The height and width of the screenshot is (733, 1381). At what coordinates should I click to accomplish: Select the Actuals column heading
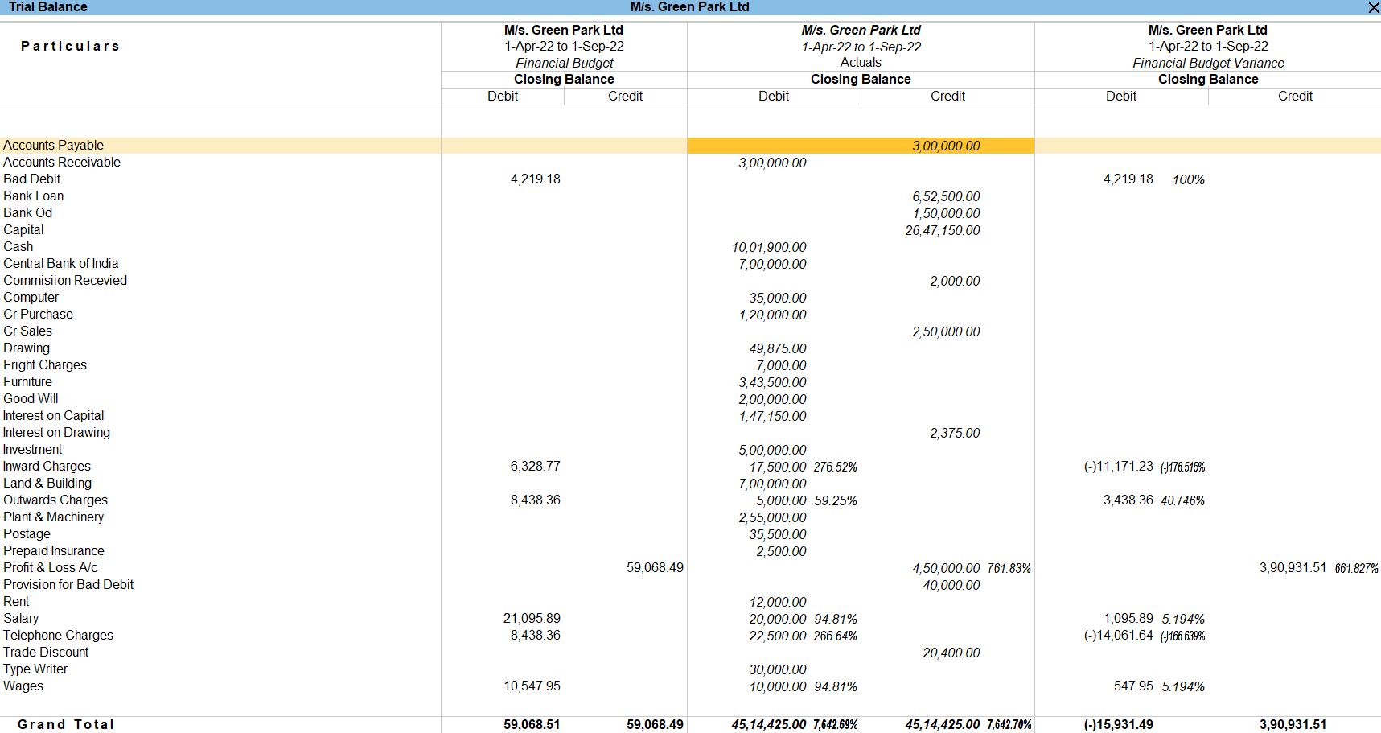click(861, 63)
